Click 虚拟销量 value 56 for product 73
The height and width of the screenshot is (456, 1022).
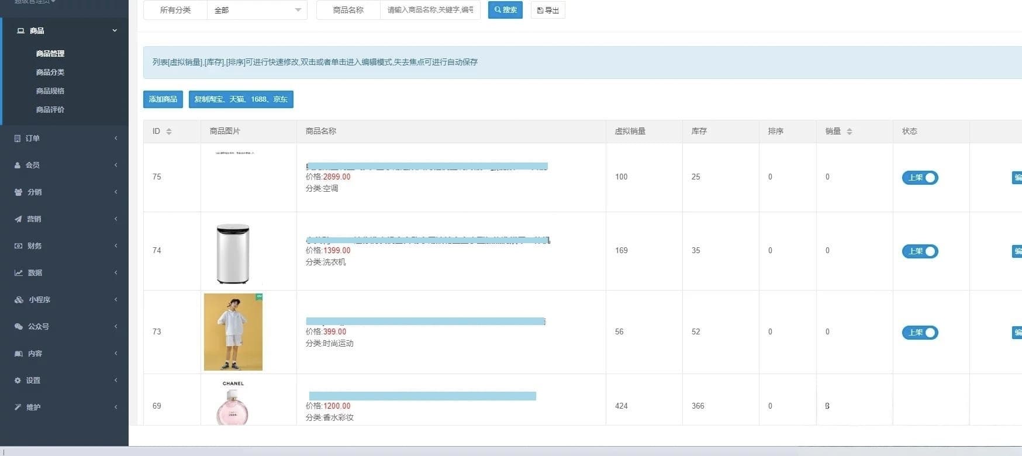click(x=619, y=332)
